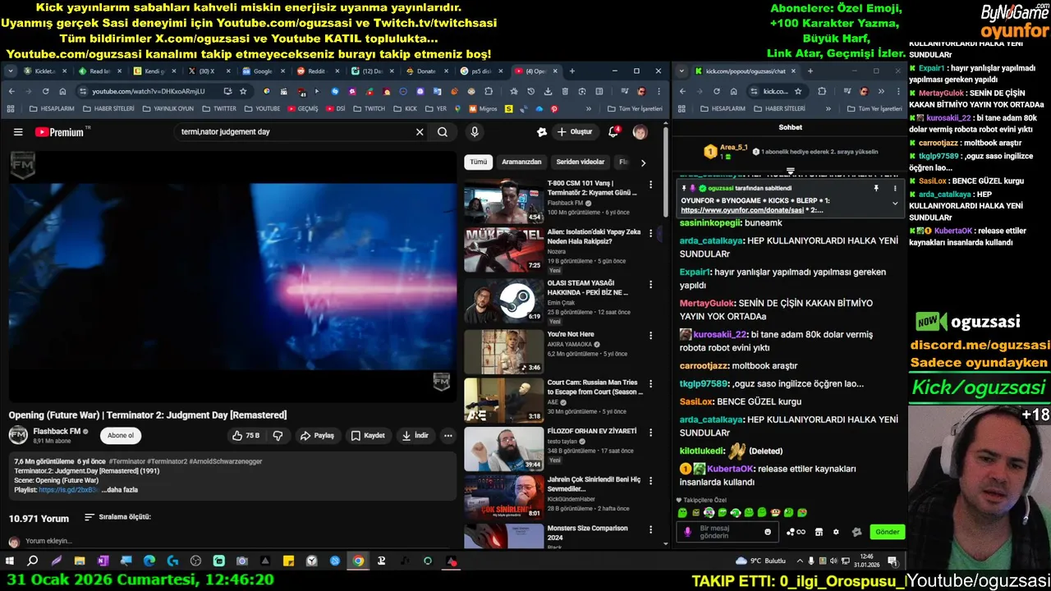Open options for Court Cam video

tap(651, 383)
